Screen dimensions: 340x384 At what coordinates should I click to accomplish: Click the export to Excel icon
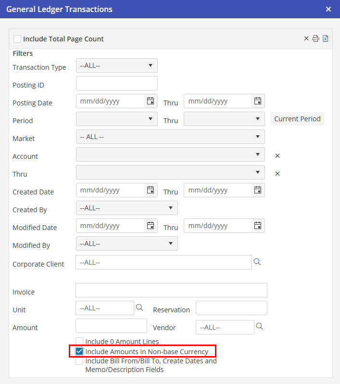[x=326, y=38]
